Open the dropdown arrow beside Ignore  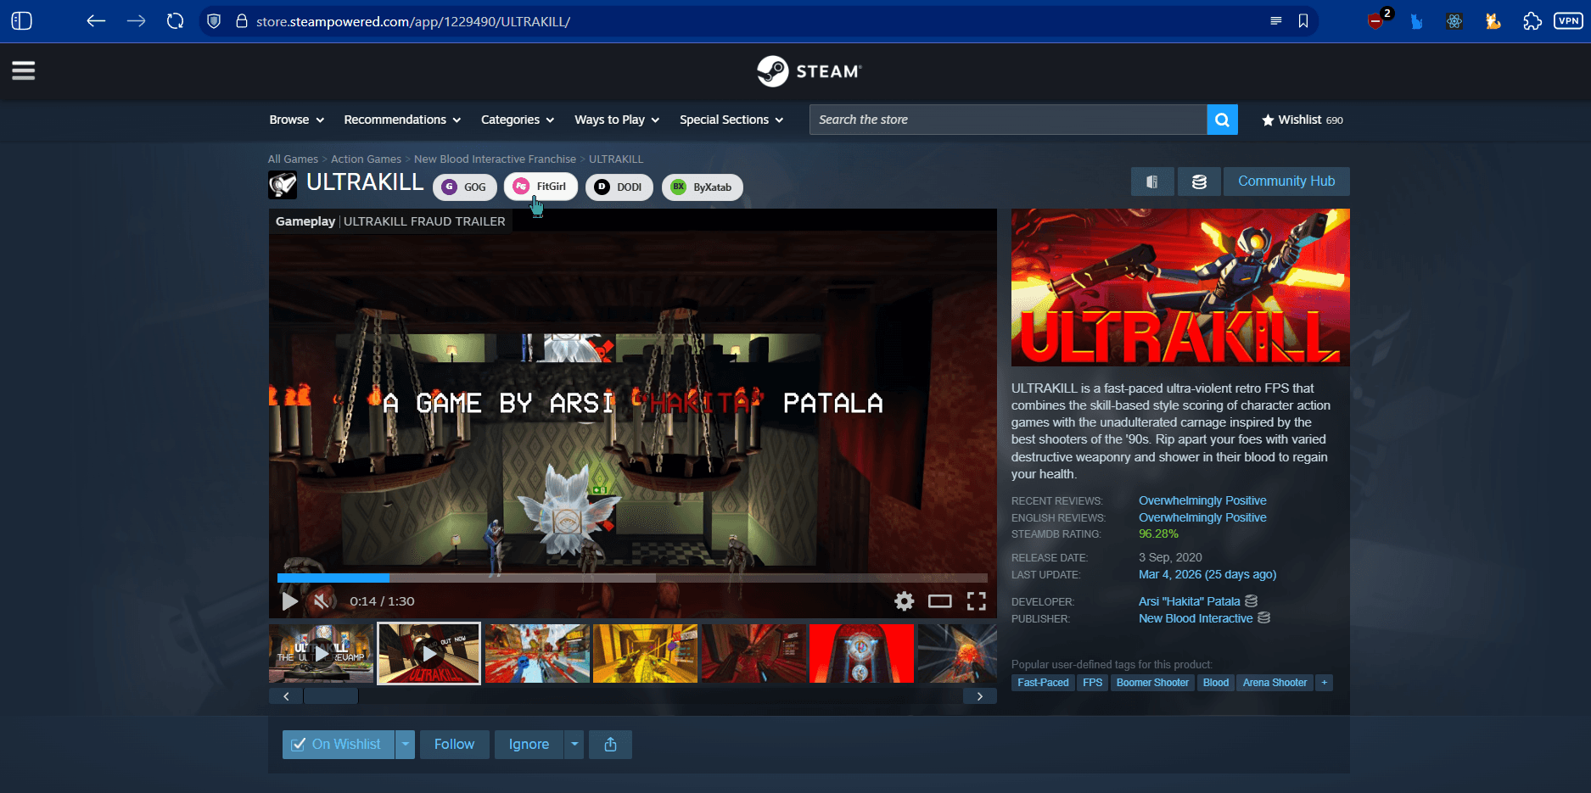574,744
